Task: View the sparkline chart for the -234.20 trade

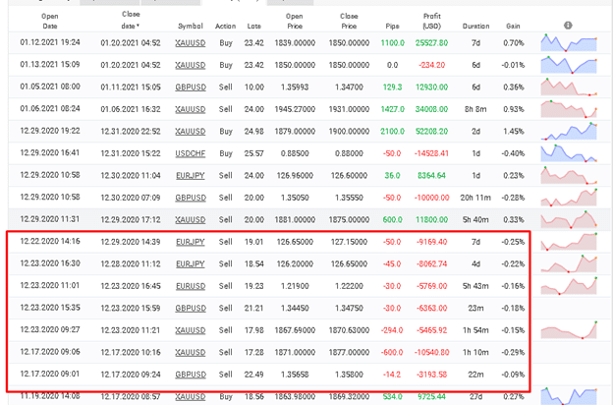Action: coord(569,65)
